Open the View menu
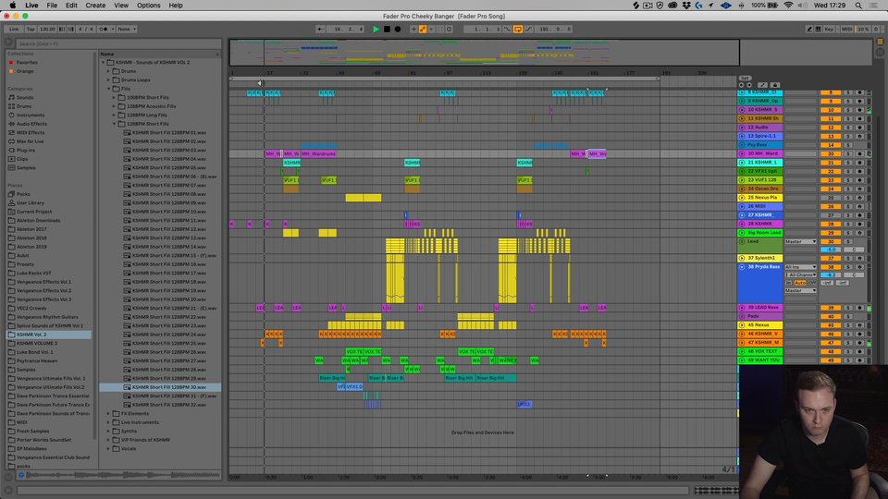The width and height of the screenshot is (888, 499). tap(121, 6)
